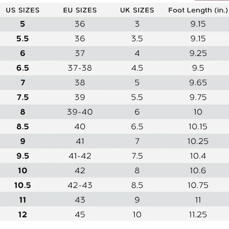229x229 pixels.
Task: Click EU size 39-40 cell
Action: [x=80, y=112]
